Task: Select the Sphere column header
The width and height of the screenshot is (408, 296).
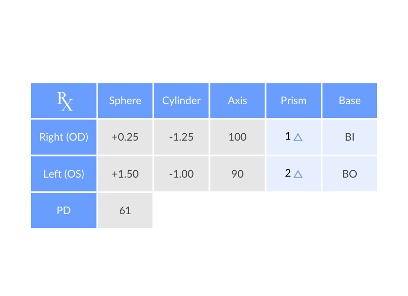Action: tap(125, 101)
